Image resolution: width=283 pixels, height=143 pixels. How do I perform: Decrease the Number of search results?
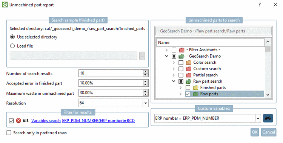146,75
